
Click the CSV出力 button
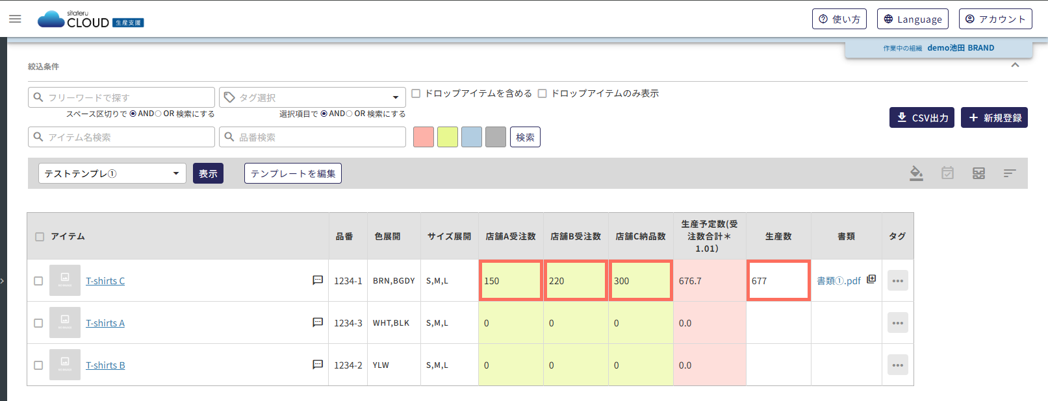921,117
